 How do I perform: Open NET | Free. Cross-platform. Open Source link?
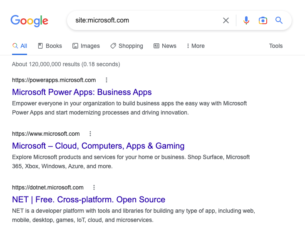pyautogui.click(x=89, y=199)
